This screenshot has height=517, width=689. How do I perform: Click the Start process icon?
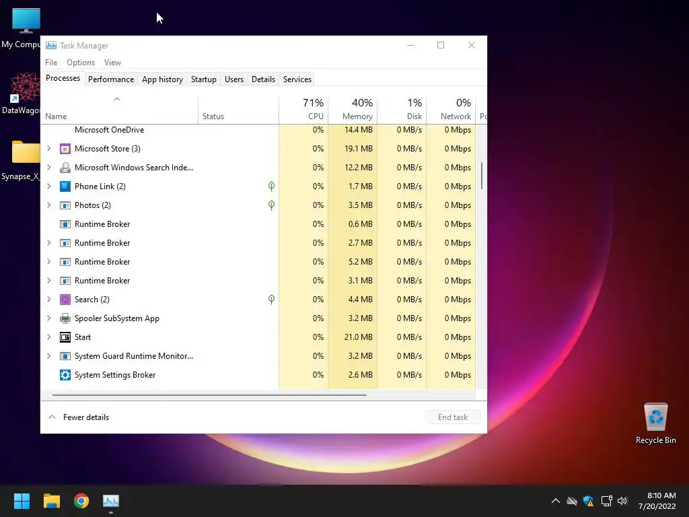click(x=65, y=337)
